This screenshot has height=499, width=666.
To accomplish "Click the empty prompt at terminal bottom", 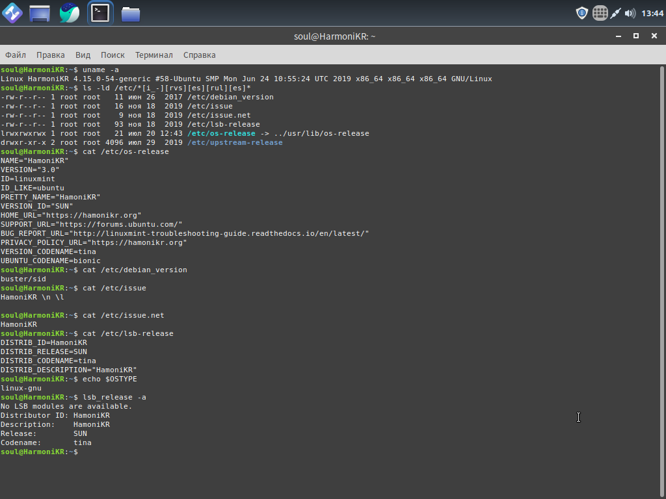I will tap(39, 452).
